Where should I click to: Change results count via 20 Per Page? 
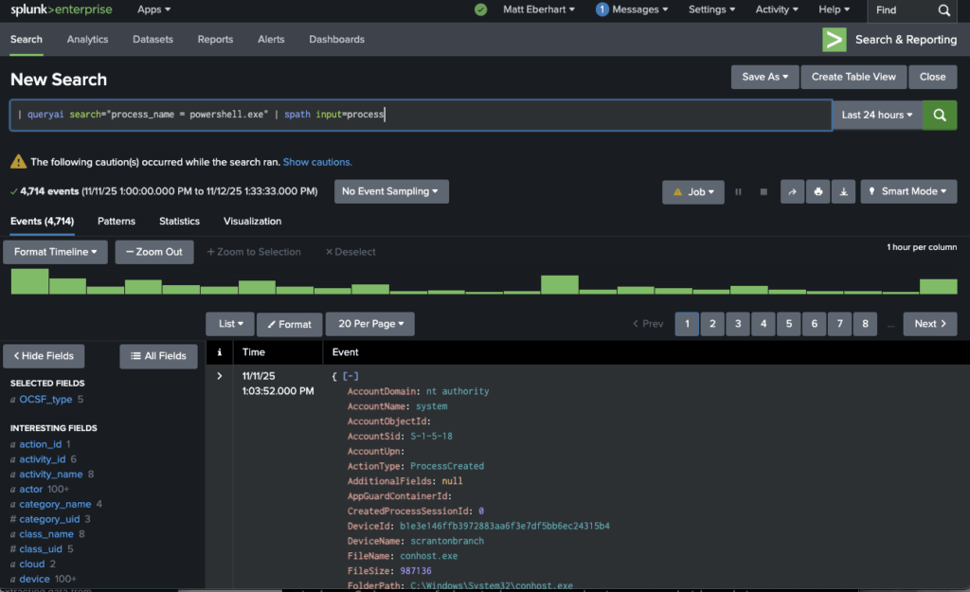[369, 323]
